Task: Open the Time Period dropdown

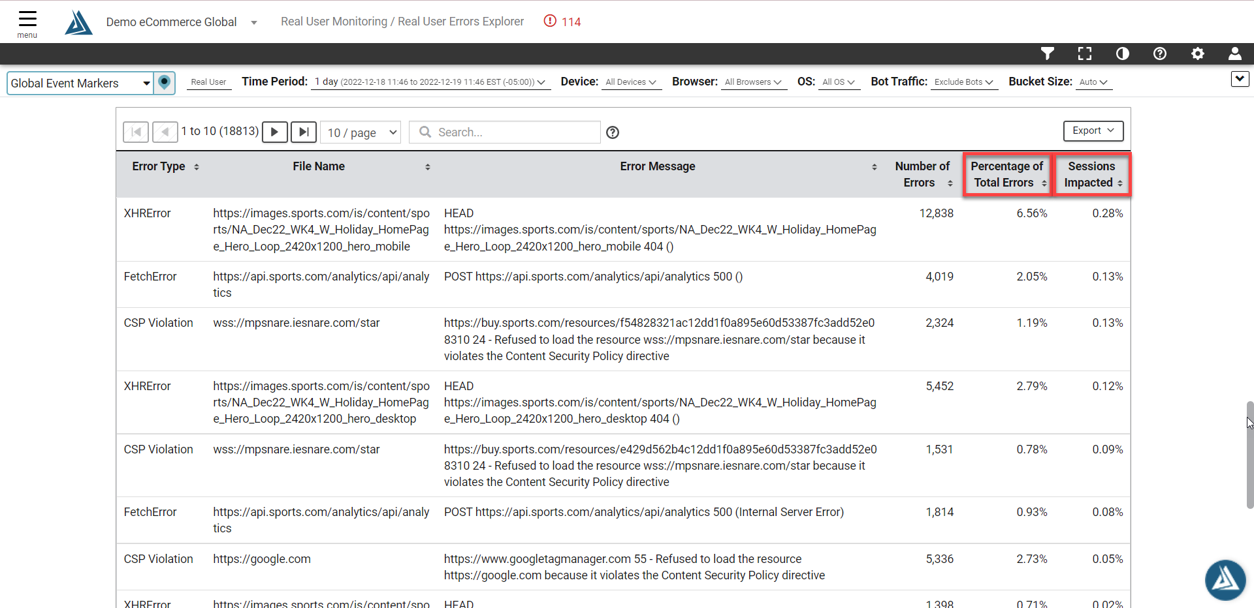Action: [430, 82]
